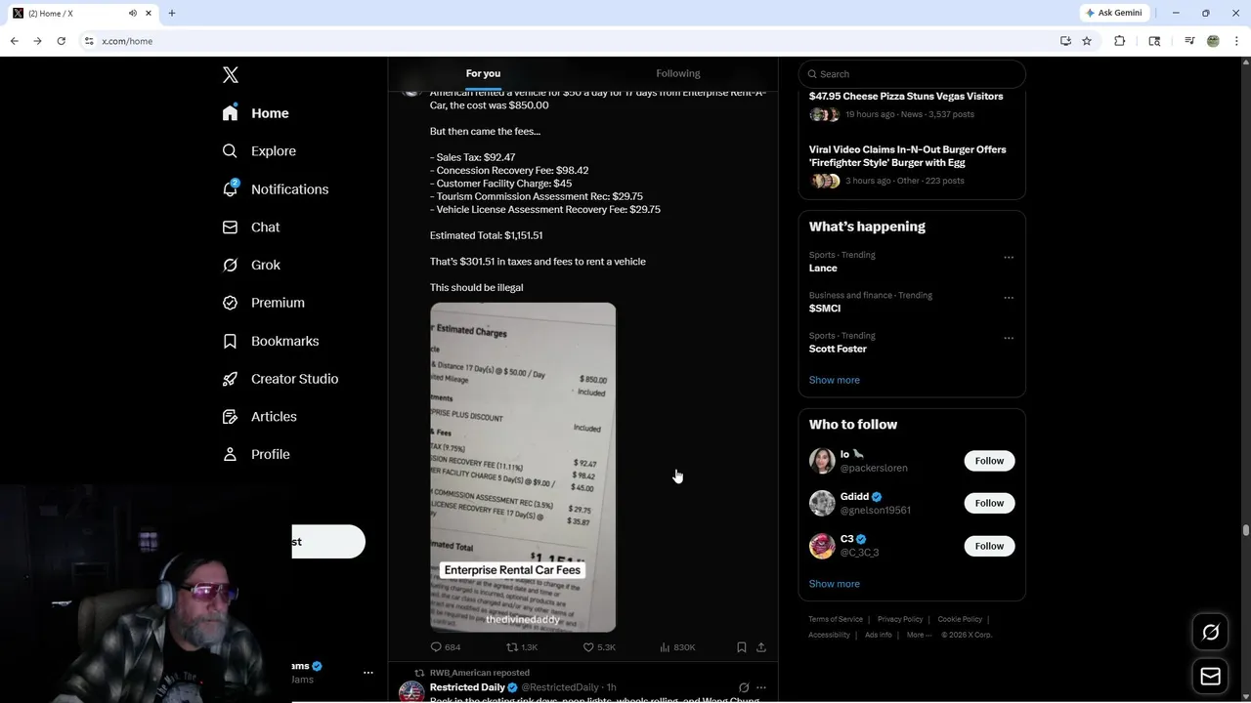Click the page vertical scrollbar thumb
The height and width of the screenshot is (703, 1251).
tap(1246, 530)
